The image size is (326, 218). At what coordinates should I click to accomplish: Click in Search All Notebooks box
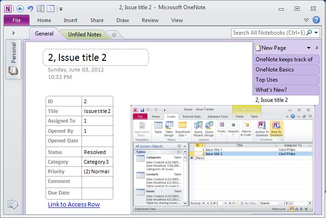coord(268,33)
